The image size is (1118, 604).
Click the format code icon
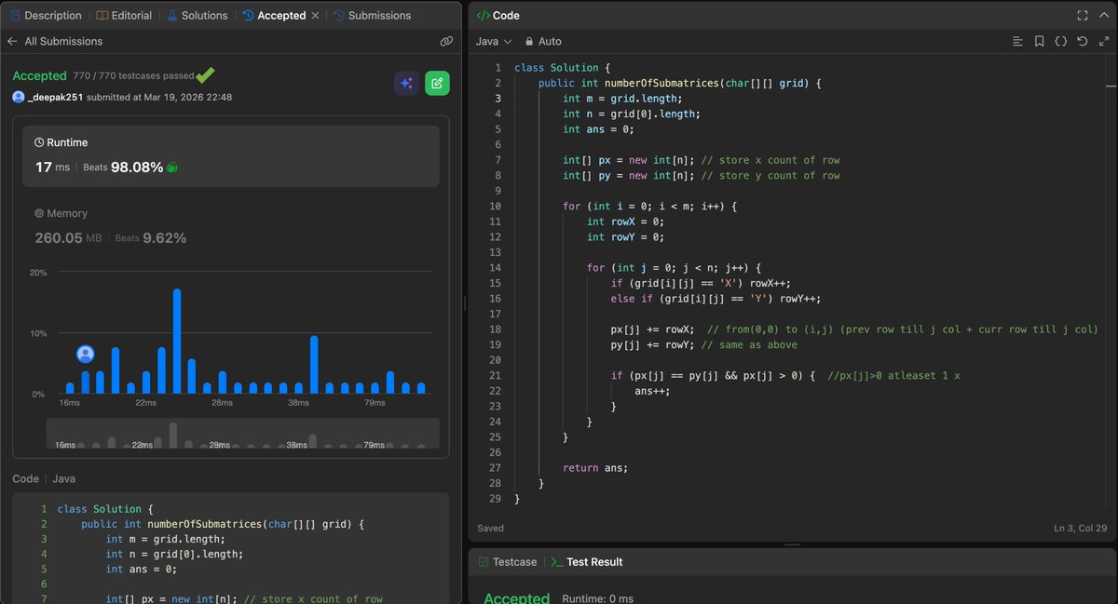[1017, 41]
